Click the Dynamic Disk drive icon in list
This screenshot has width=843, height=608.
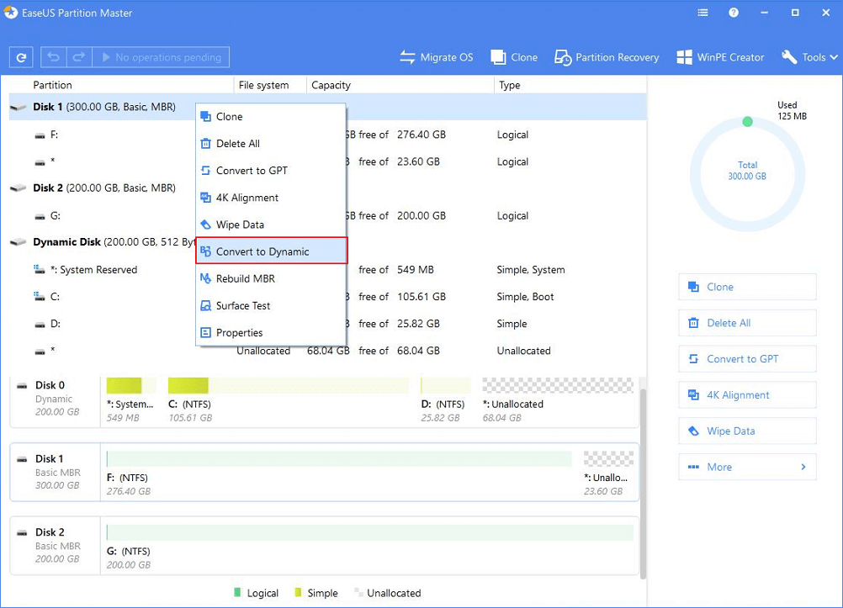[19, 242]
